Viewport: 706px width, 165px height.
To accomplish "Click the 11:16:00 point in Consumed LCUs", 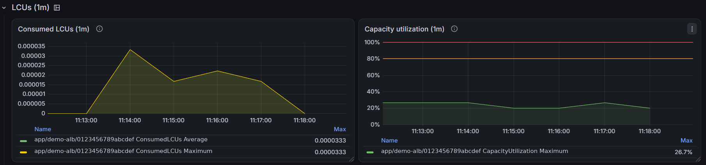I will 217,71.
